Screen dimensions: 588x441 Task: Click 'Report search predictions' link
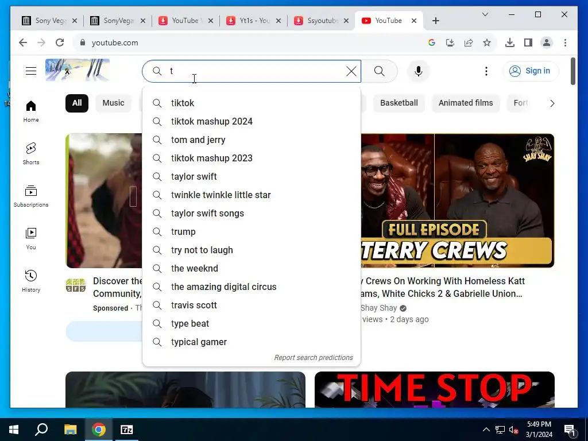[314, 357]
